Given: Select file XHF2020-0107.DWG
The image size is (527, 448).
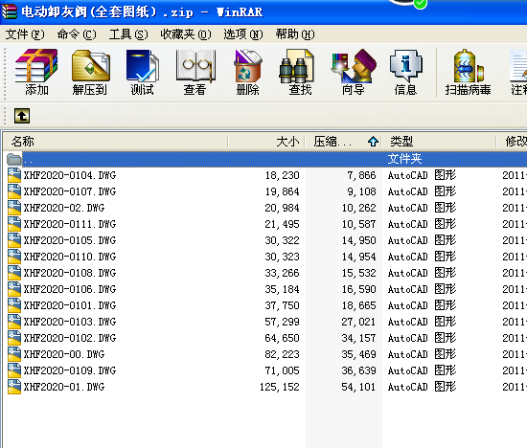Looking at the screenshot, I should pyautogui.click(x=70, y=191).
